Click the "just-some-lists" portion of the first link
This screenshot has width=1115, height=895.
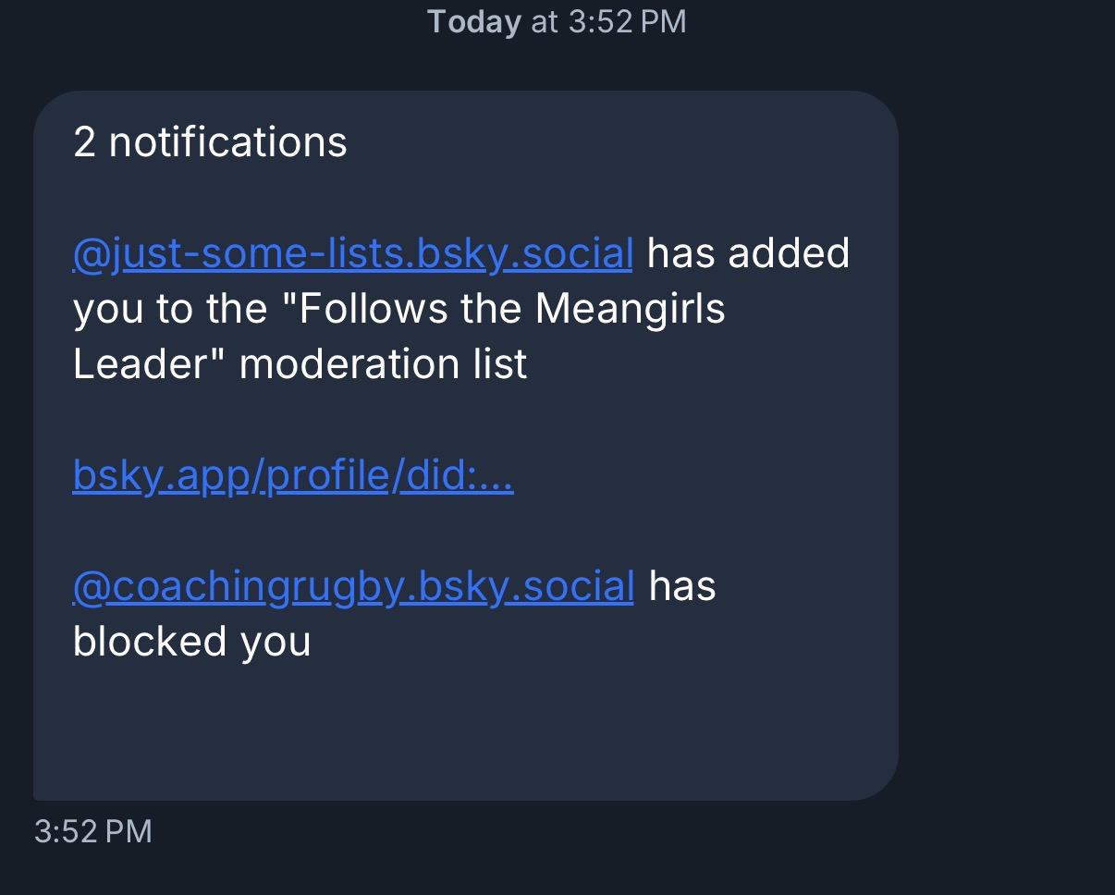(259, 253)
